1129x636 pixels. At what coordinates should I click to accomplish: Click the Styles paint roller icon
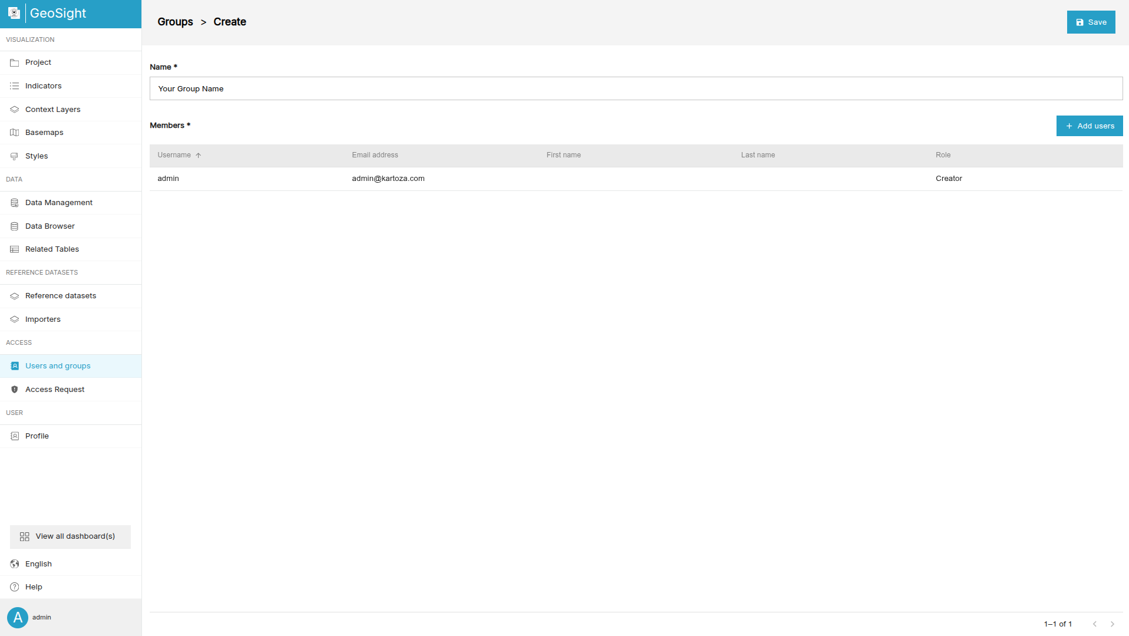15,156
